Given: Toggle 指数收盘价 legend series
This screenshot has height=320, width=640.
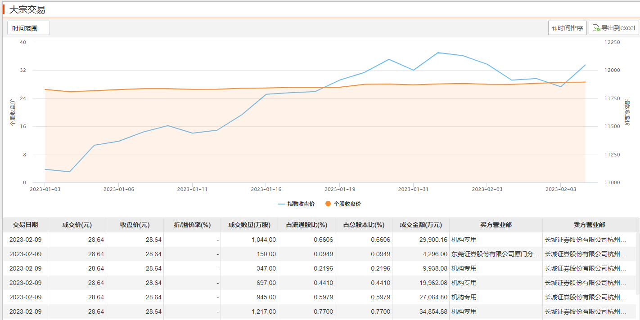Looking at the screenshot, I should (296, 204).
